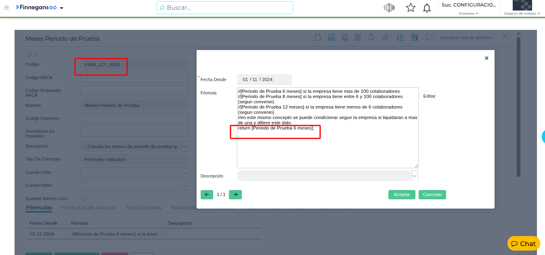Click the notifications bell icon

427,8
